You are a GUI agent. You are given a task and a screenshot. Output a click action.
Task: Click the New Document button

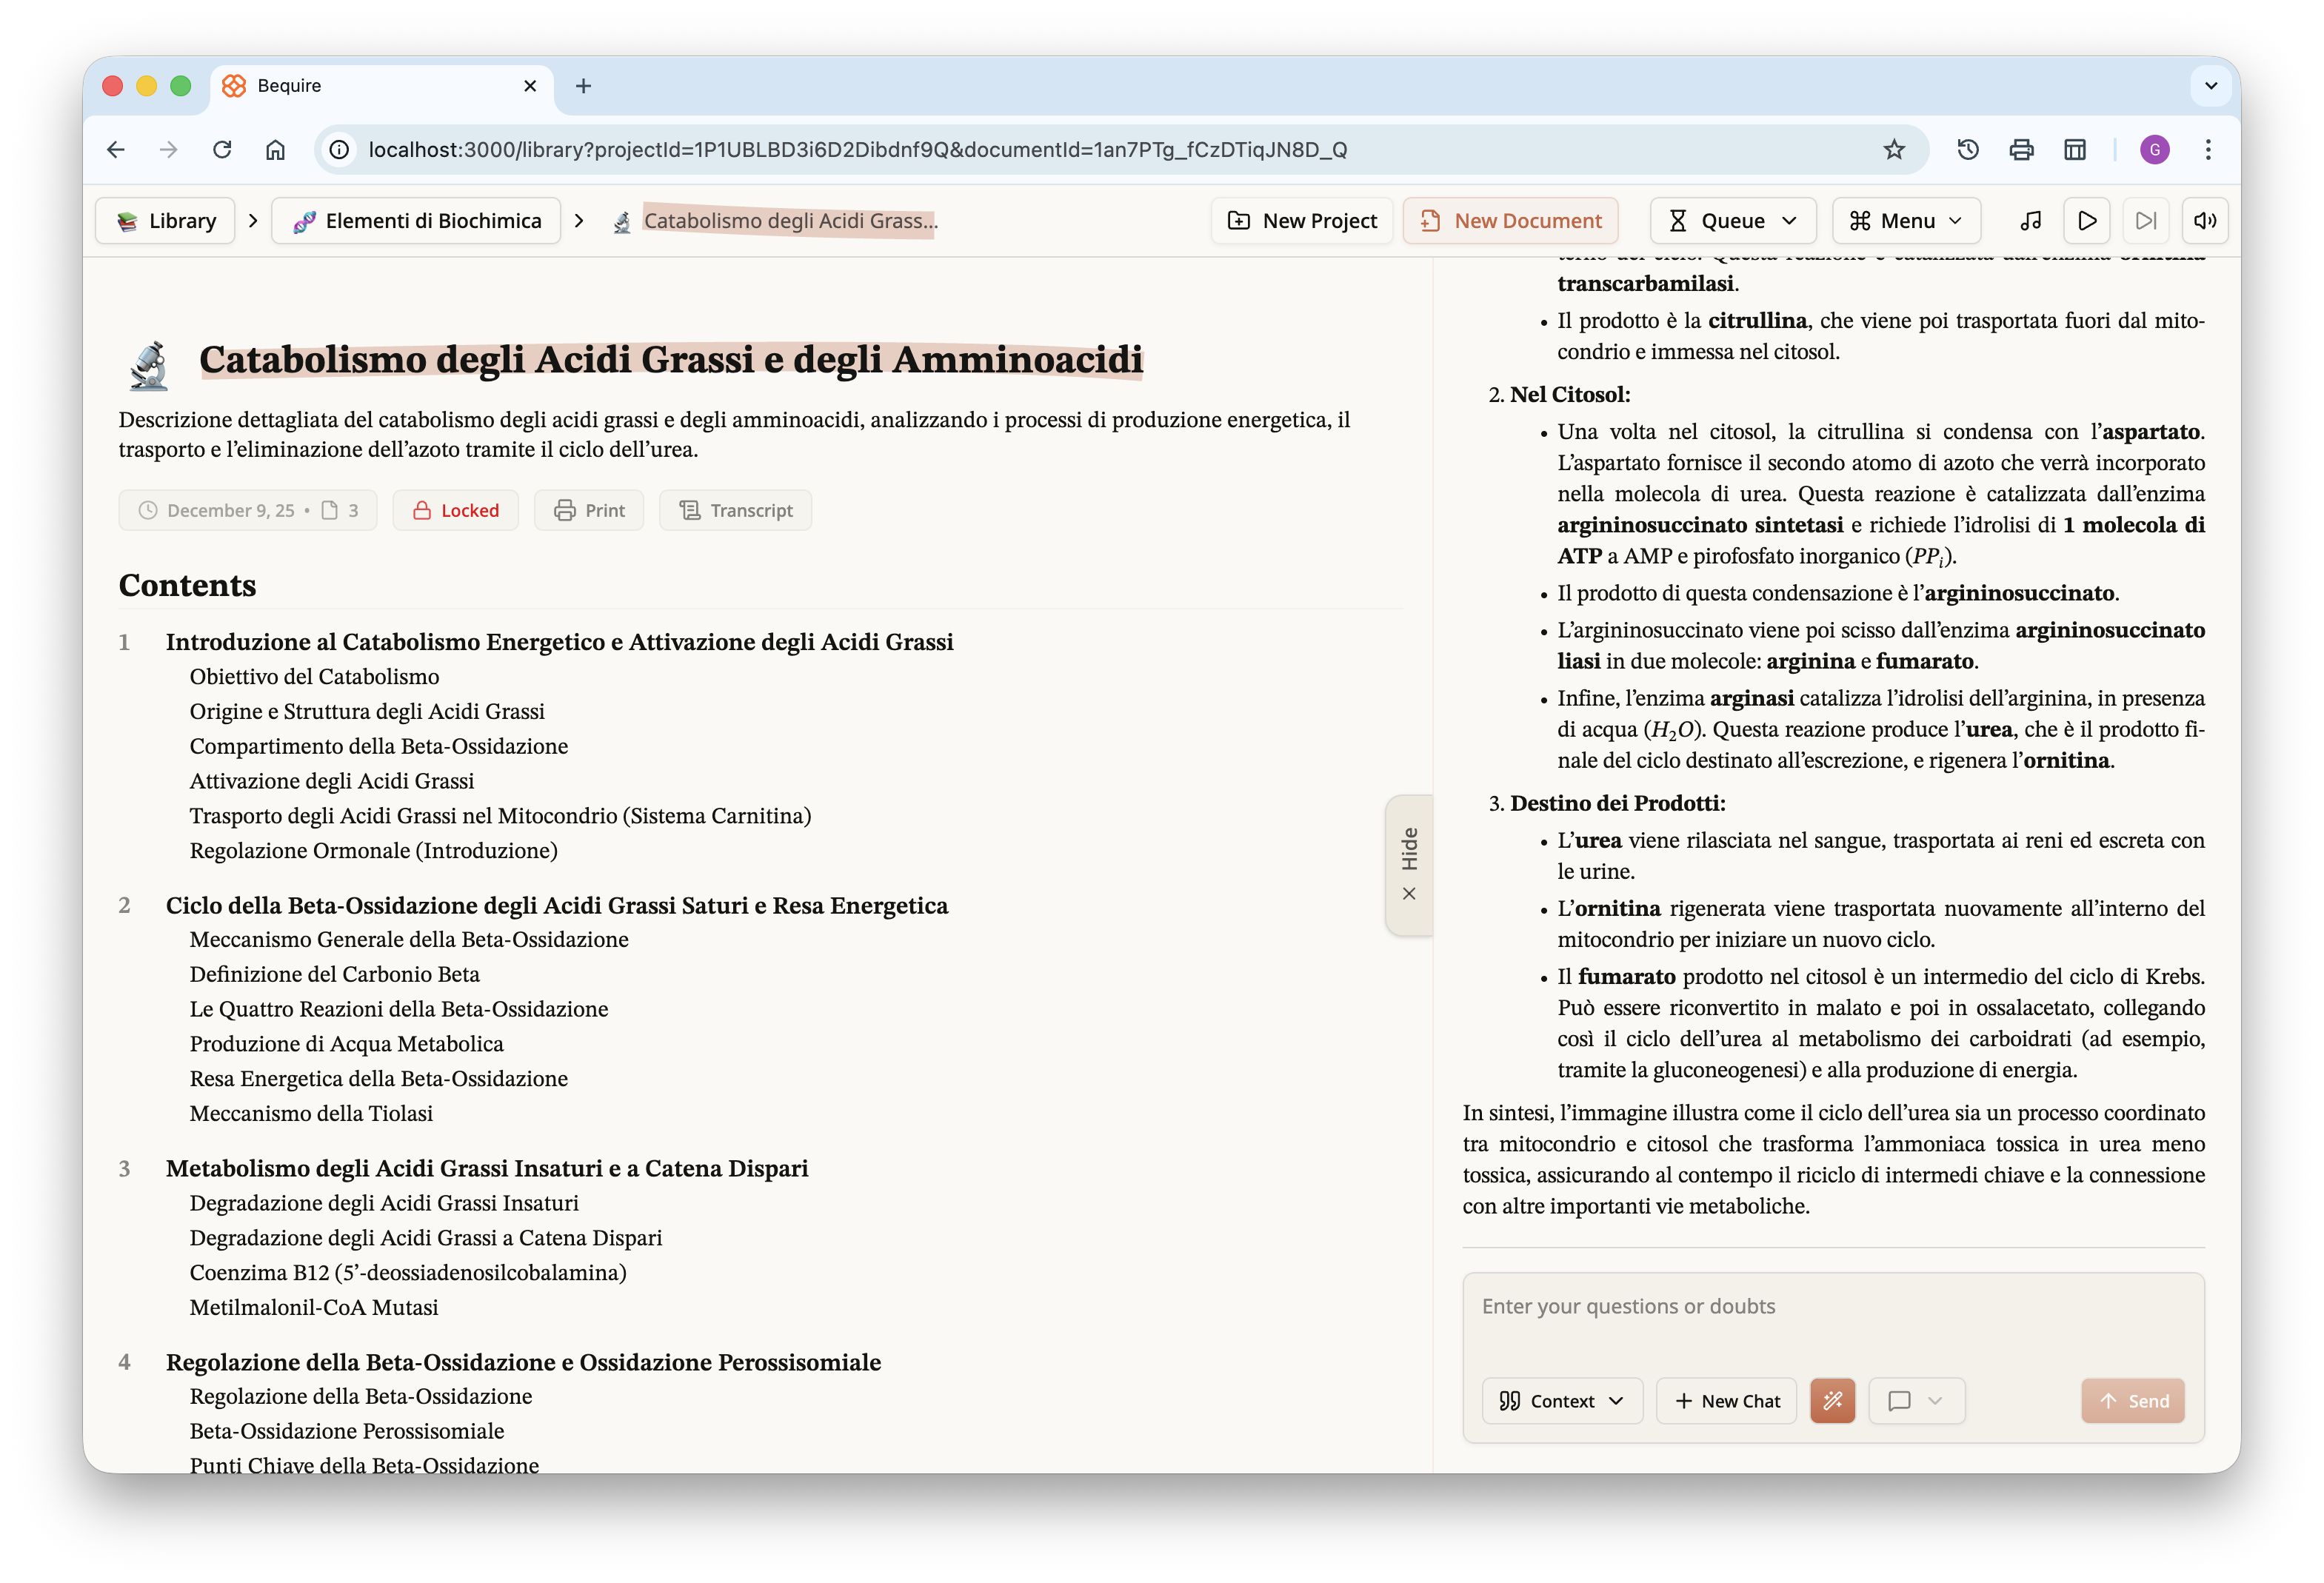(1510, 221)
